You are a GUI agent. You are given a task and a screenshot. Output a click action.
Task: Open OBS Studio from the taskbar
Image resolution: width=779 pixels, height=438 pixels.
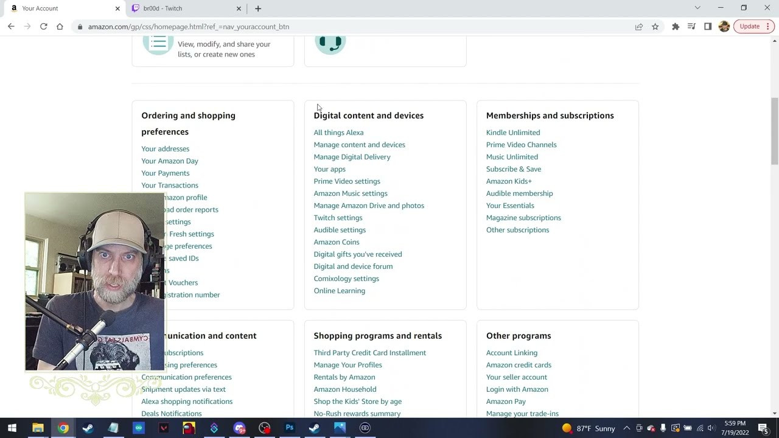pos(264,428)
